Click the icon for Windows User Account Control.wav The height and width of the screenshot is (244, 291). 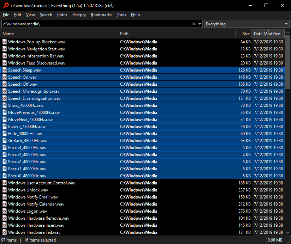(x=5, y=183)
